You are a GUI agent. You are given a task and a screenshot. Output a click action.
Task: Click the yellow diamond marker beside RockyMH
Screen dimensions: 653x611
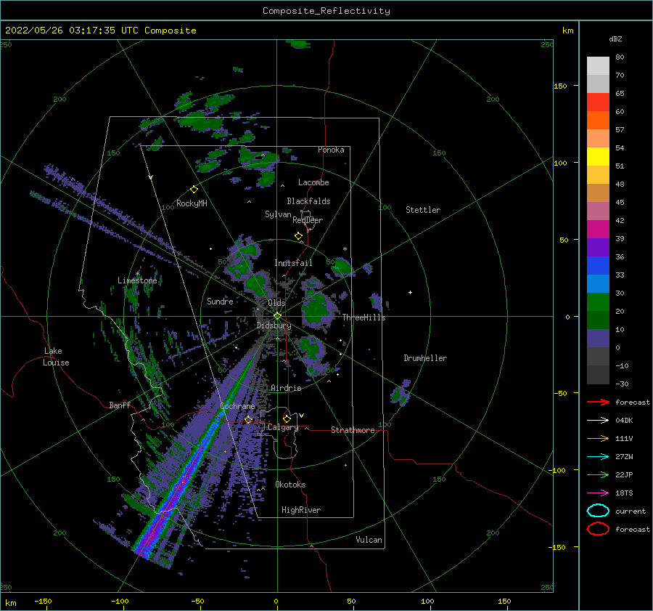pyautogui.click(x=194, y=190)
